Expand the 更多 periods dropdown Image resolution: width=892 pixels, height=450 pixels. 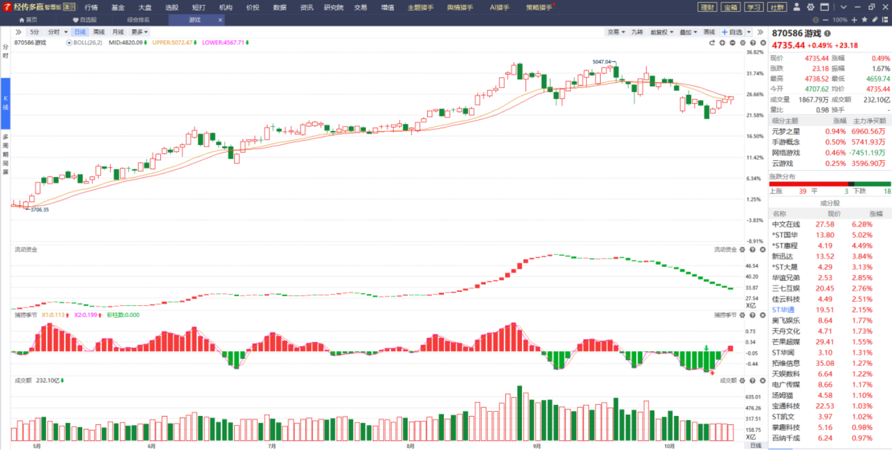click(139, 32)
